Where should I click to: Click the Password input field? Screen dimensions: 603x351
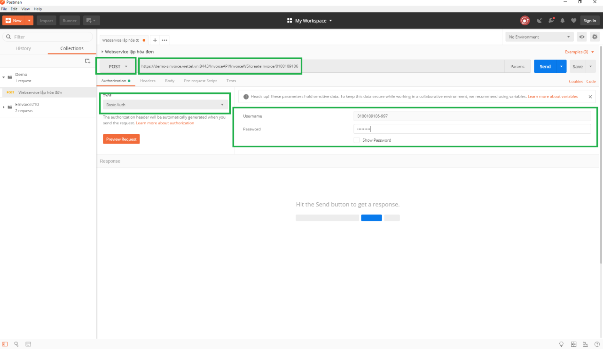coord(471,129)
